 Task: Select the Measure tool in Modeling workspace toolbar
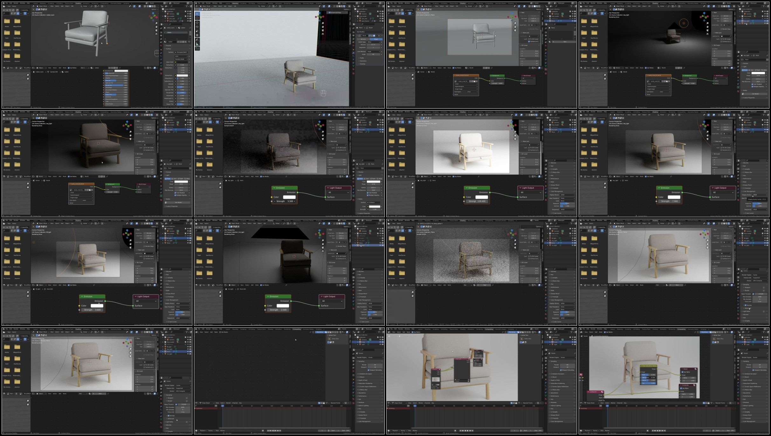tap(197, 44)
